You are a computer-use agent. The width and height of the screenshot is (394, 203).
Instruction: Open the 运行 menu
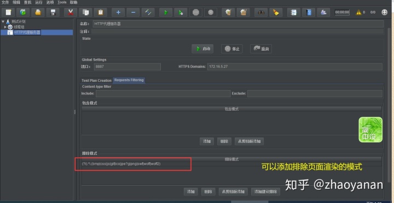pos(39,2)
